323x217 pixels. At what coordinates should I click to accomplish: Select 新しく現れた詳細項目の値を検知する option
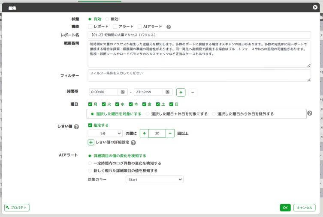point(90,170)
